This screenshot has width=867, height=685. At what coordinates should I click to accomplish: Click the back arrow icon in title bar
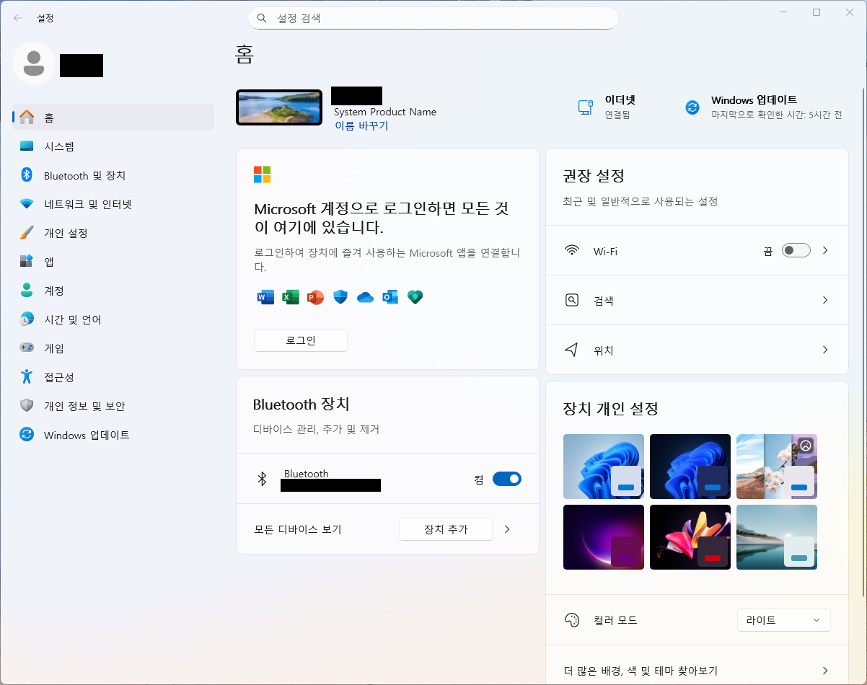tap(18, 18)
